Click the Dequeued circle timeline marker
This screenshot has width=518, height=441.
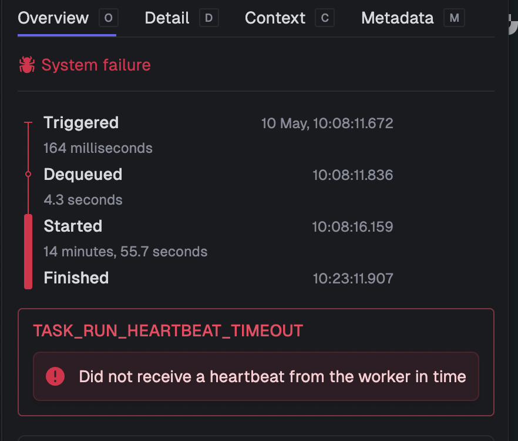click(x=28, y=174)
